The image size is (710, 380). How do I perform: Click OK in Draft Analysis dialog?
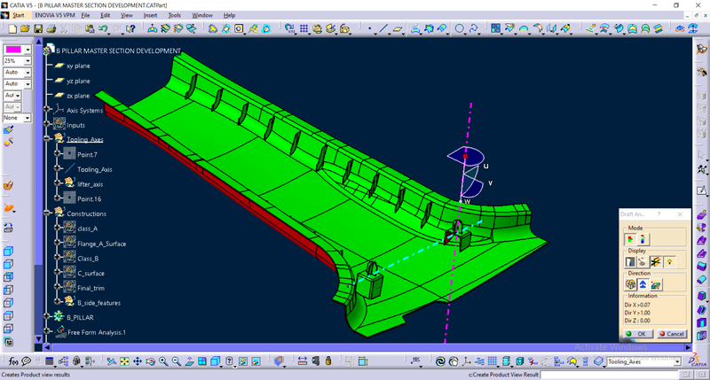637,333
